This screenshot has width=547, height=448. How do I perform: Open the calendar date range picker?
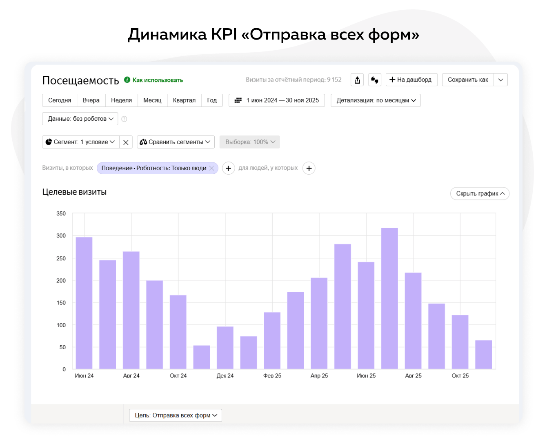click(x=277, y=100)
